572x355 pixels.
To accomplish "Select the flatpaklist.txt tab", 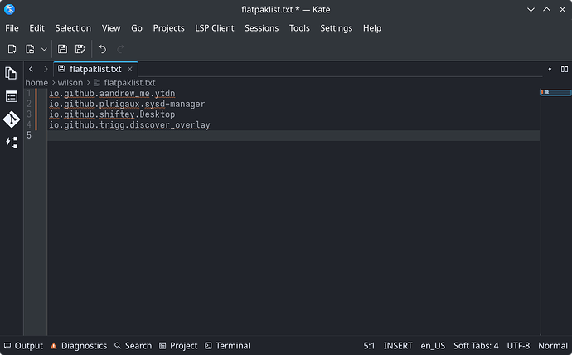I will 95,69.
